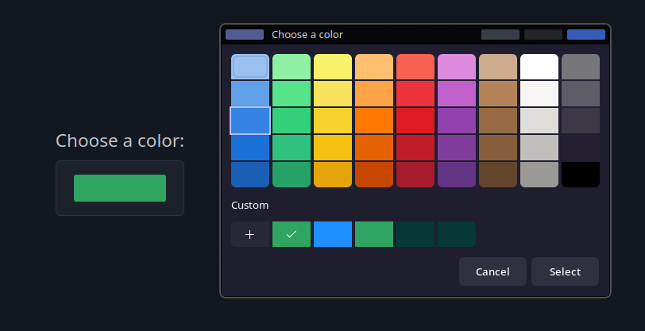The height and width of the screenshot is (331, 645).
Task: Pick the first dark teal custom swatch
Action: point(415,234)
